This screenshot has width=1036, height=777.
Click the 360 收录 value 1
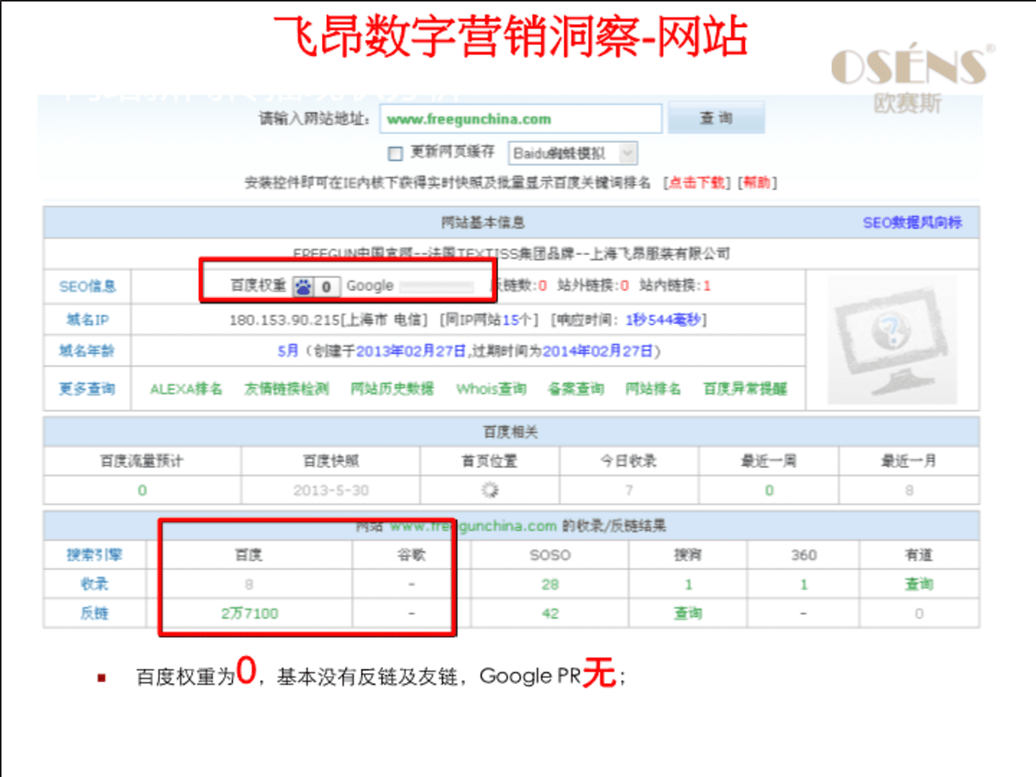pyautogui.click(x=804, y=584)
